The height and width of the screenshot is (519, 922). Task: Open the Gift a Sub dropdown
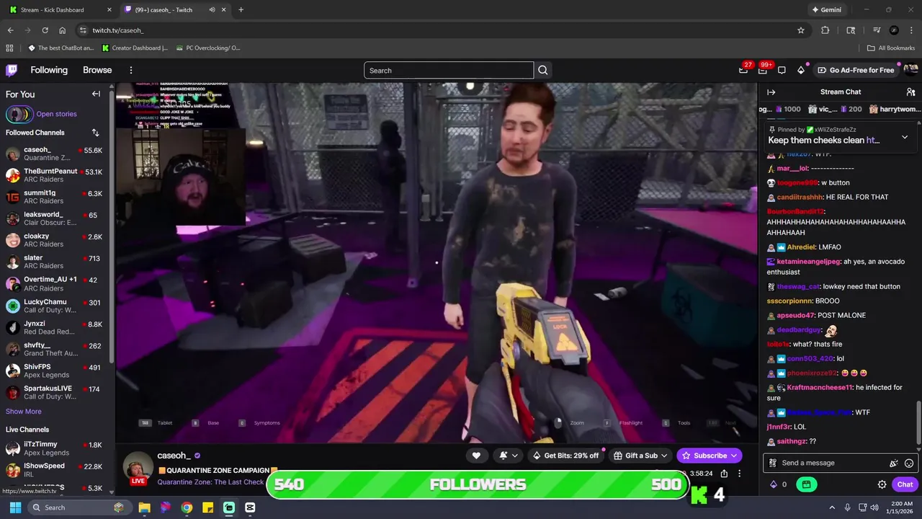(640, 456)
